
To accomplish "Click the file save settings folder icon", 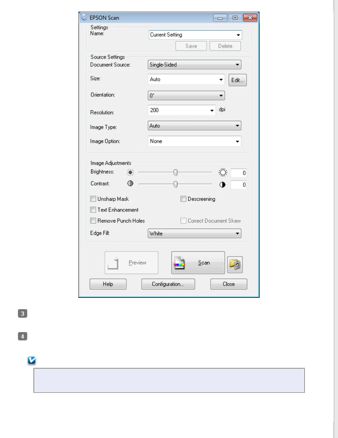I will pos(235,265).
